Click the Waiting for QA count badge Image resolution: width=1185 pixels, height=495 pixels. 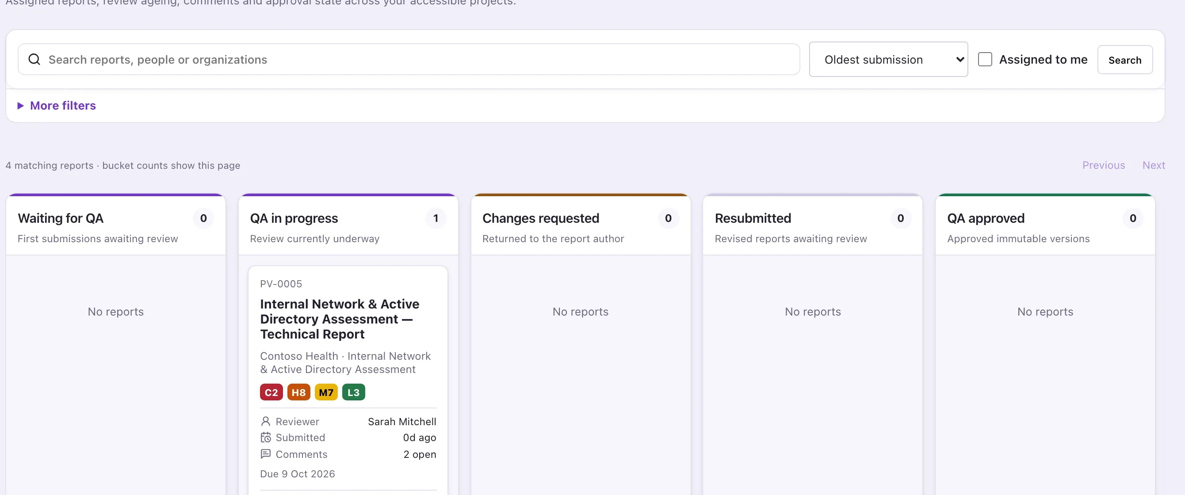pos(203,218)
